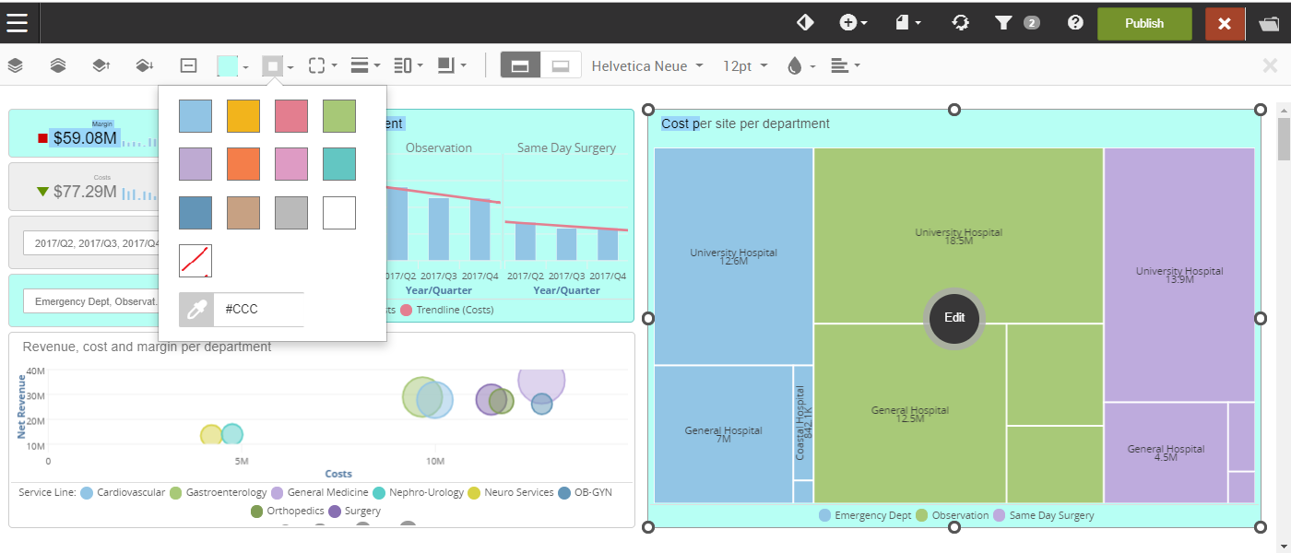
Task: Expand the 12pt font size dropdown
Action: (x=745, y=65)
